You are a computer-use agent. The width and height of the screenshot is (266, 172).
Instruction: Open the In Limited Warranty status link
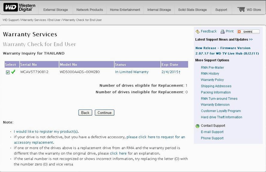pos(132,72)
